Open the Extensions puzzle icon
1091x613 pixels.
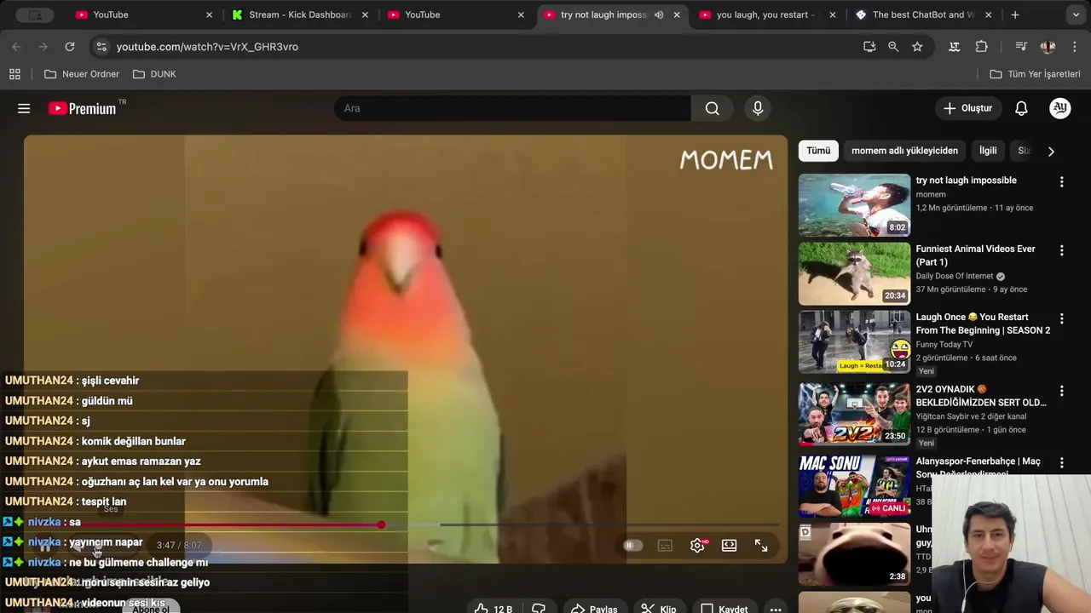(x=982, y=47)
